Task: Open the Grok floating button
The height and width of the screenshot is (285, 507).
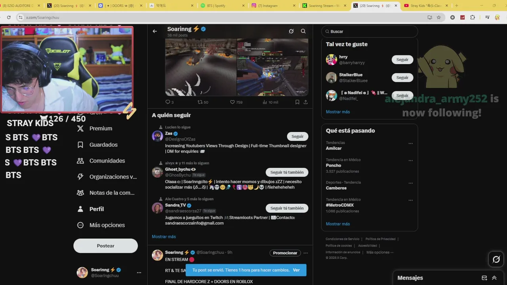Action: click(496, 259)
